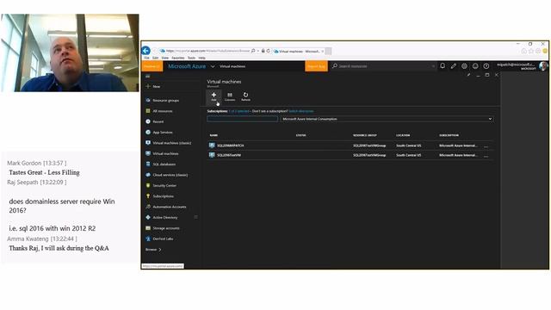Open Active Directory in the sidebar

[162, 218]
